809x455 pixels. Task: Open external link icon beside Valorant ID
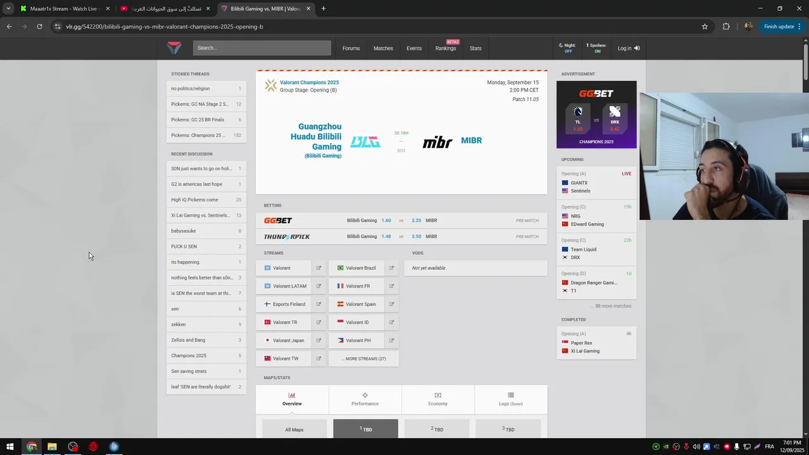(391, 322)
